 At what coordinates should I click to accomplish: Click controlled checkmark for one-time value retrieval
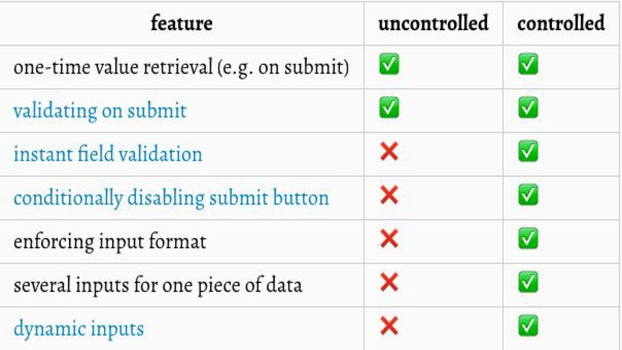(x=528, y=64)
